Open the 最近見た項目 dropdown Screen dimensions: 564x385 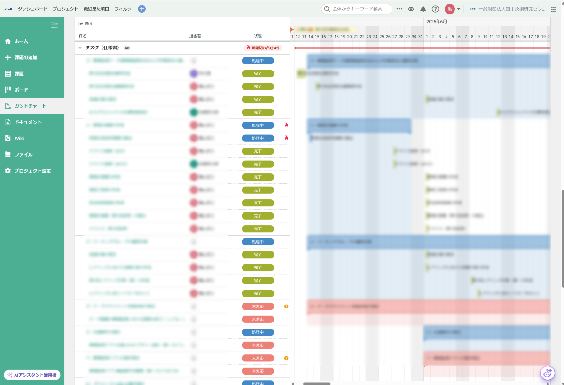pyautogui.click(x=96, y=9)
